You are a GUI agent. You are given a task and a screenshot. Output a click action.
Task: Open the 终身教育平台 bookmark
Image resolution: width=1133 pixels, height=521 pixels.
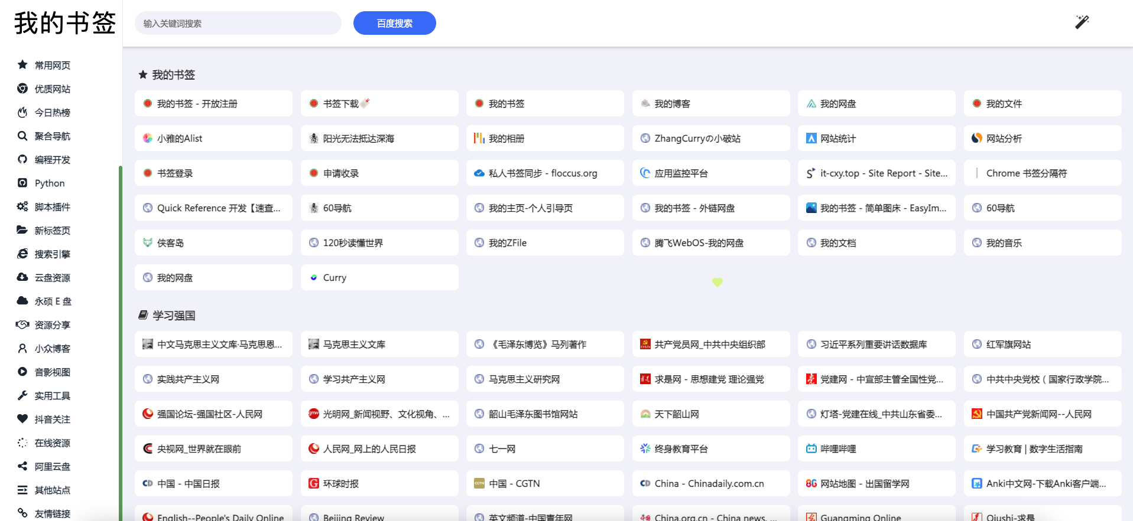[711, 448]
